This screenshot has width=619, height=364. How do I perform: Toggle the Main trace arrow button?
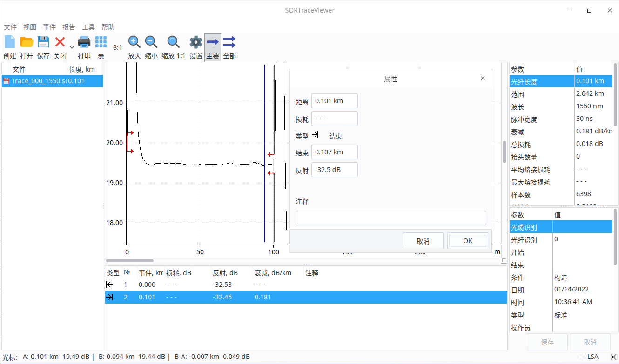[x=213, y=43]
